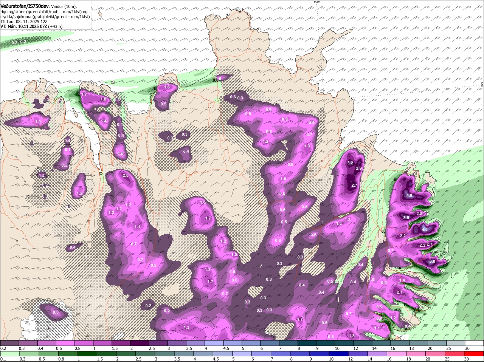
Task: Click the "25" label in the top snow legend
Action: pos(448,348)
